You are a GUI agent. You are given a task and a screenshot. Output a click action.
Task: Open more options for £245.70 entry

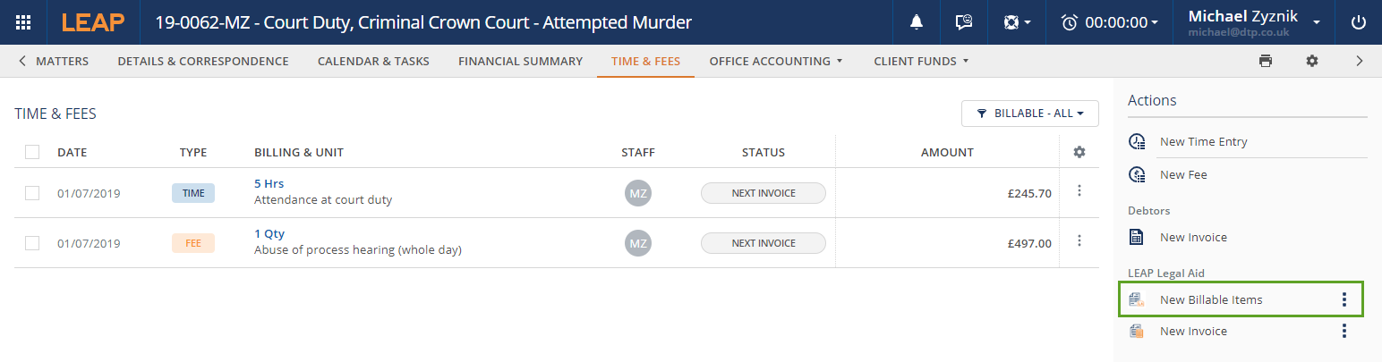pyautogui.click(x=1079, y=191)
